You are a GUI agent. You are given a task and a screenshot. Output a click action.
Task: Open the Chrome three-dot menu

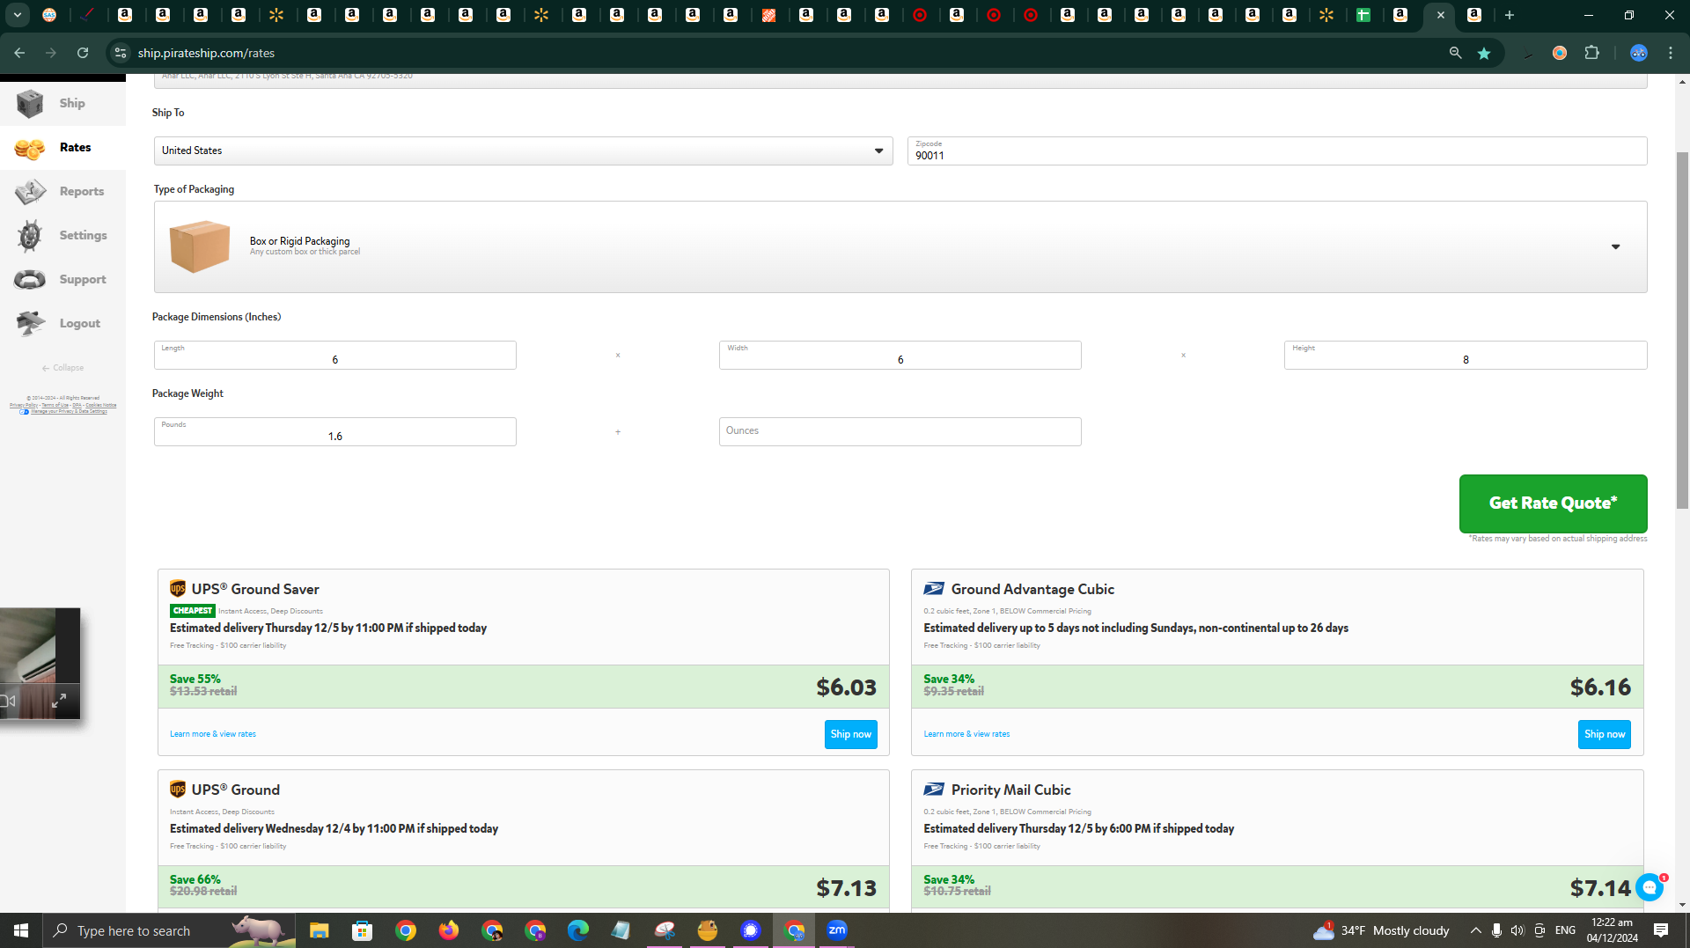click(x=1671, y=53)
